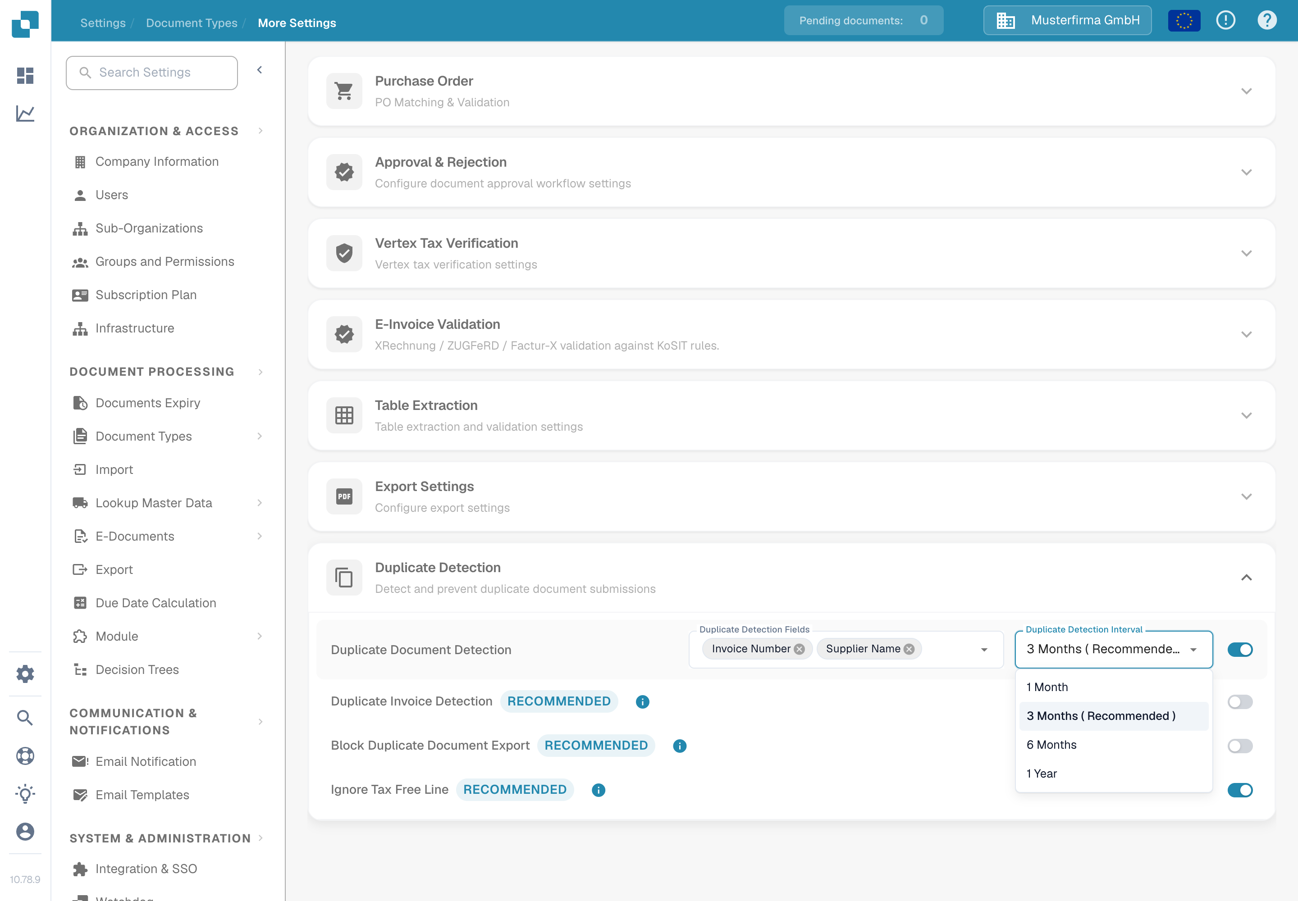Open Decision Trees in sidebar

coord(137,669)
